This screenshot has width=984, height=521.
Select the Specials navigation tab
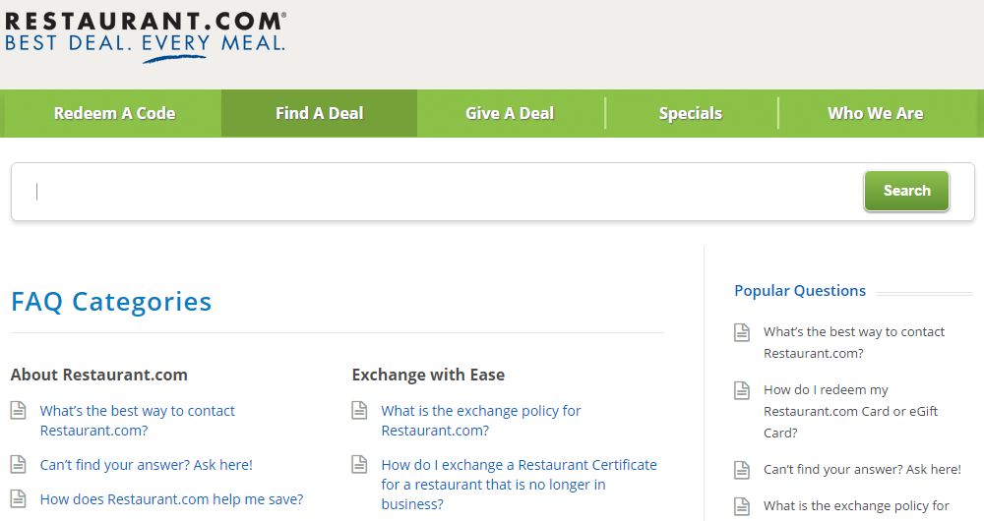coord(691,113)
